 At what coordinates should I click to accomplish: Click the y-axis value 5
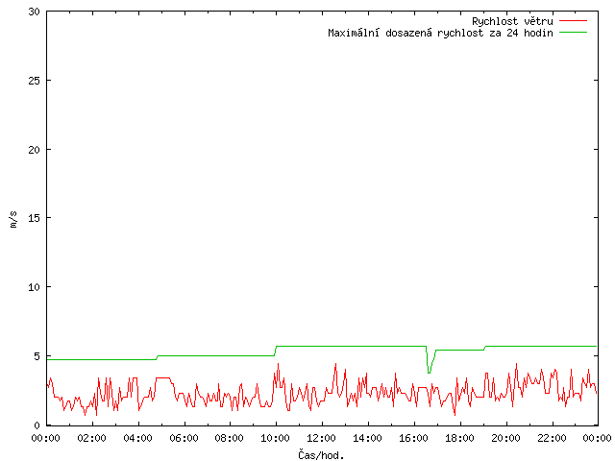[37, 356]
